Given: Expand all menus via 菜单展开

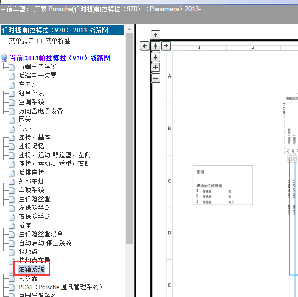Looking at the screenshot, I should click(x=22, y=41).
